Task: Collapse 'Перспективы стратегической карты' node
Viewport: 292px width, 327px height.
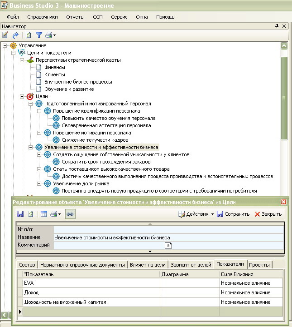Action: (22, 60)
